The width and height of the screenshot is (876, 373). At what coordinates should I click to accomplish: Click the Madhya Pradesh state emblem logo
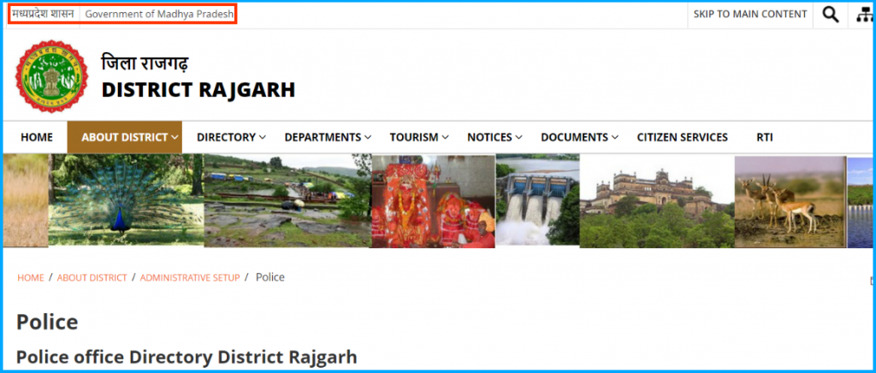click(51, 76)
